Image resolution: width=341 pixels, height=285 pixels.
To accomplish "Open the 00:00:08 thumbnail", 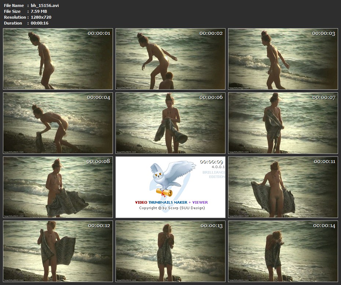I will [x=58, y=187].
